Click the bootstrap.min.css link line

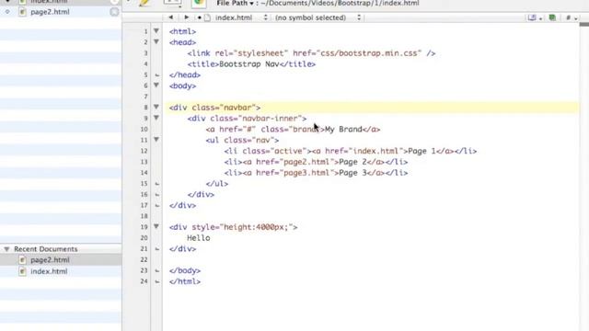311,53
